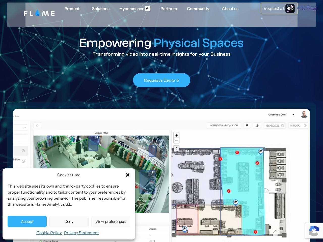This screenshot has width=323, height=242.
Task: Click the map reset north arrow button
Action: (x=176, y=148)
